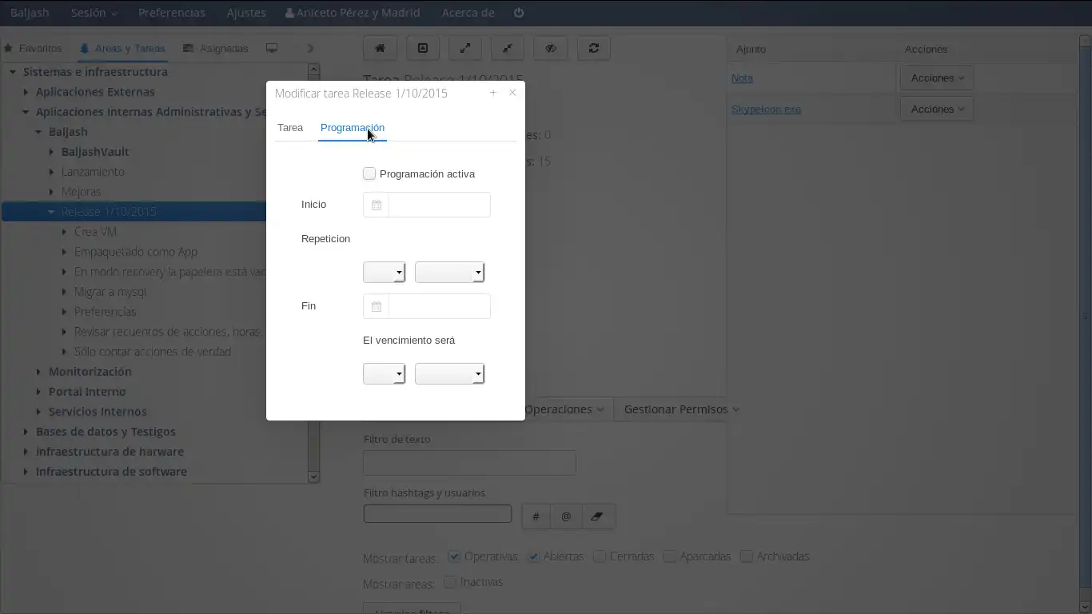This screenshot has width=1092, height=614.
Task: Check Cerradas task filter
Action: [x=600, y=556]
